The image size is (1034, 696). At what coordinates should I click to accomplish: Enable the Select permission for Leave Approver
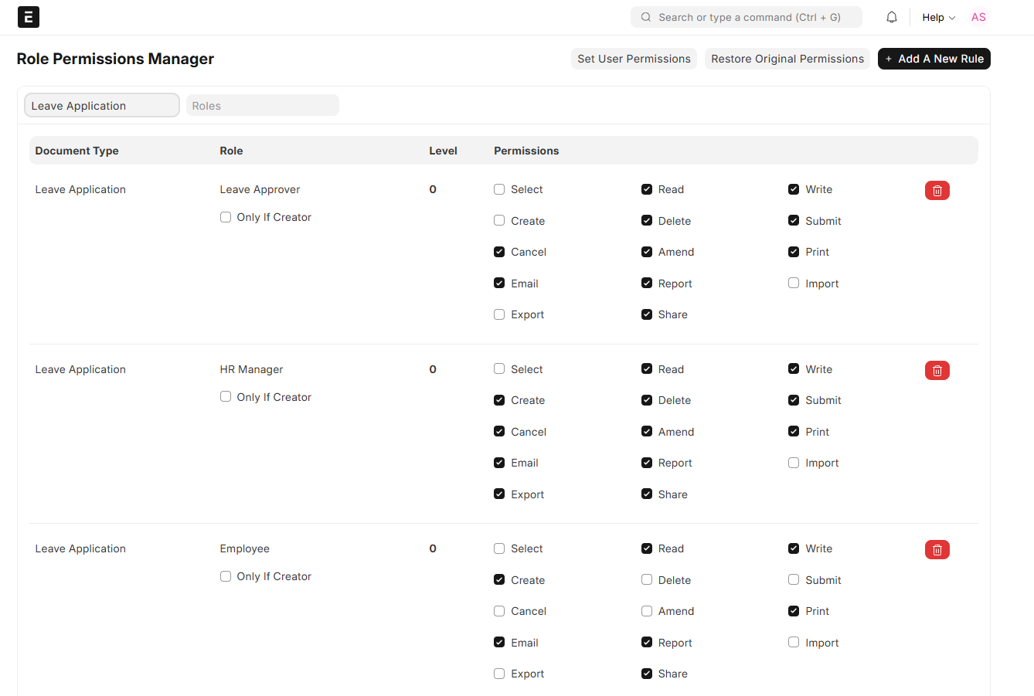click(x=499, y=188)
